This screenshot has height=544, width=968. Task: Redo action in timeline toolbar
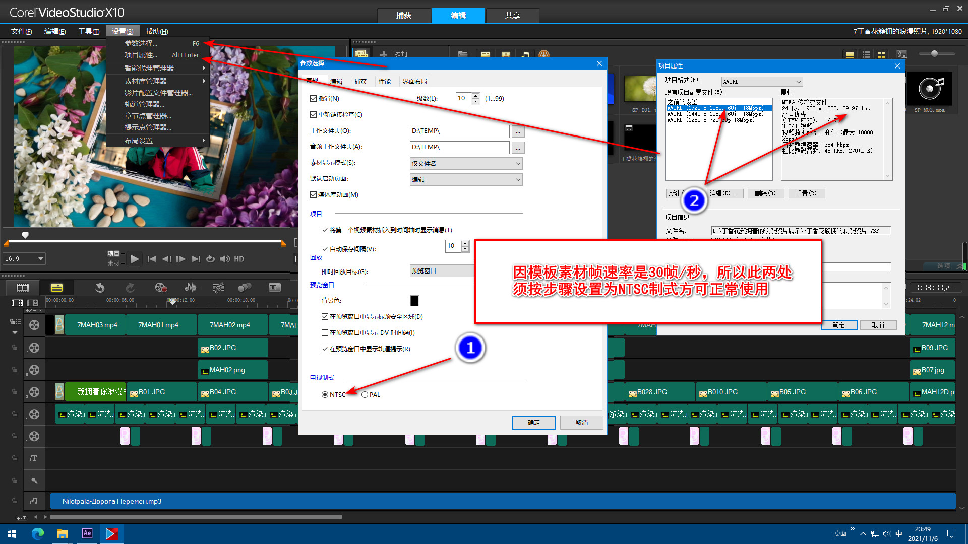[130, 288]
